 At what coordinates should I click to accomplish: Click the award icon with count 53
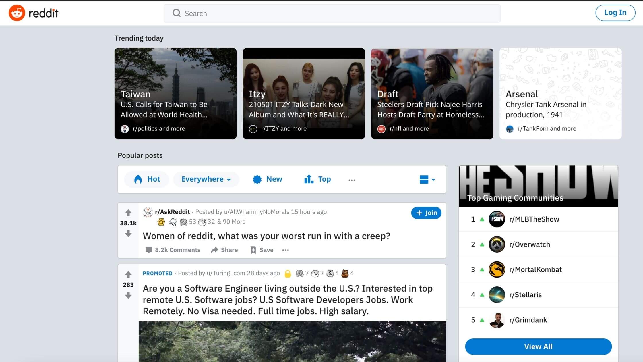(183, 222)
